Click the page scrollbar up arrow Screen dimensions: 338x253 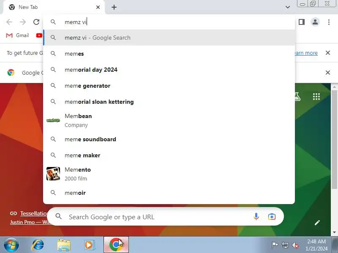(x=334, y=87)
